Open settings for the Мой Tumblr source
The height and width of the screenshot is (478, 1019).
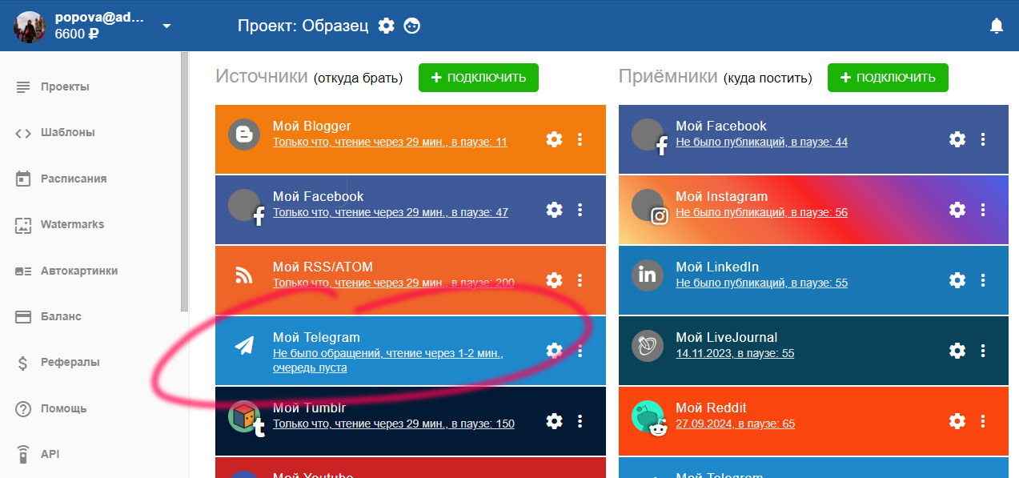(554, 421)
